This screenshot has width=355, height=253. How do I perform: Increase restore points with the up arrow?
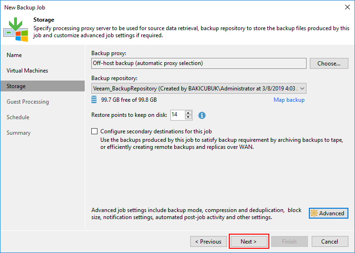click(188, 113)
